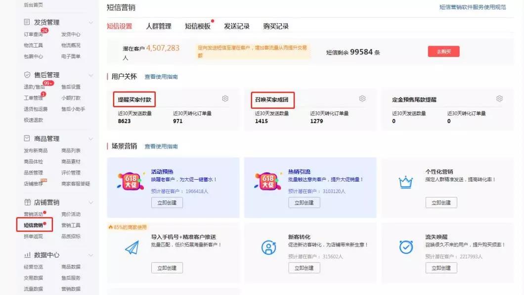Collapse the 商品管理 sidebar section chevron
524x295 pixels.
90,139
